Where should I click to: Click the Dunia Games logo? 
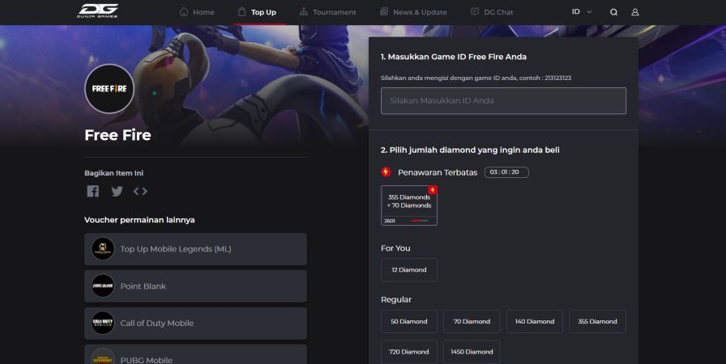97,11
